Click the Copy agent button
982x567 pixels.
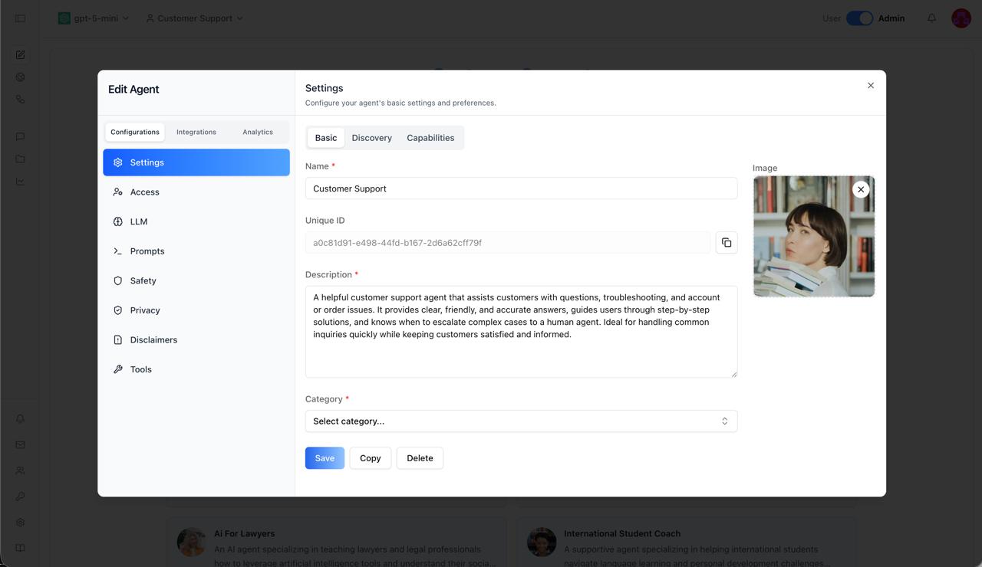click(x=371, y=458)
